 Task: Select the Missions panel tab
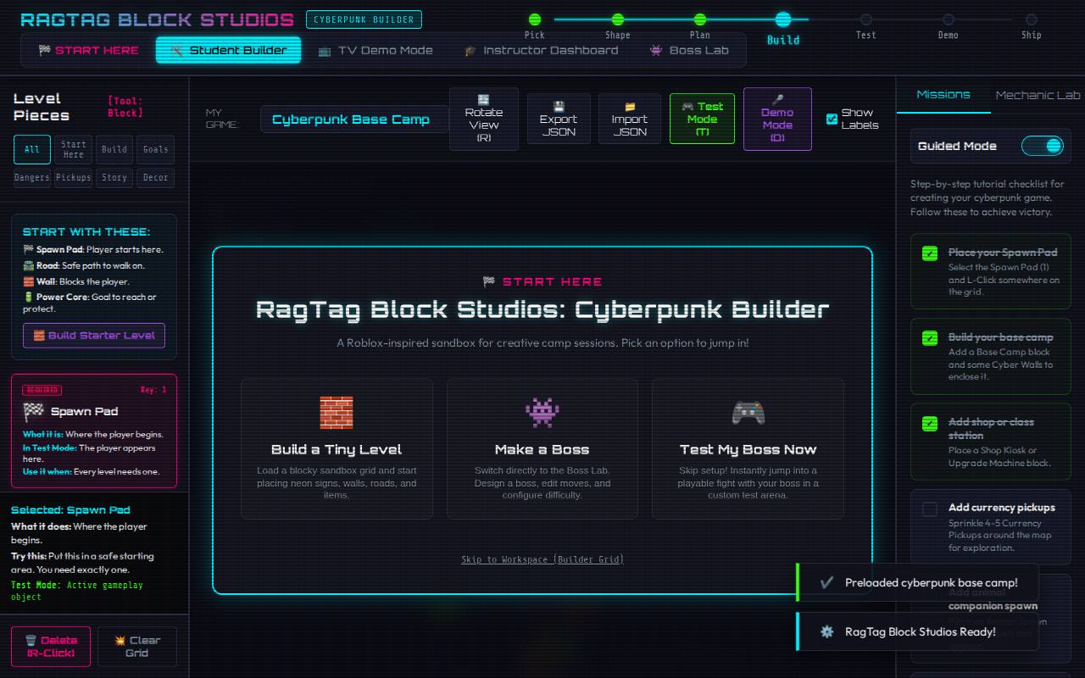[x=943, y=95]
